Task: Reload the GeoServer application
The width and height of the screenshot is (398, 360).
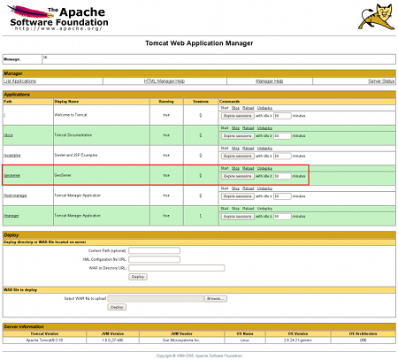Action: (x=248, y=168)
